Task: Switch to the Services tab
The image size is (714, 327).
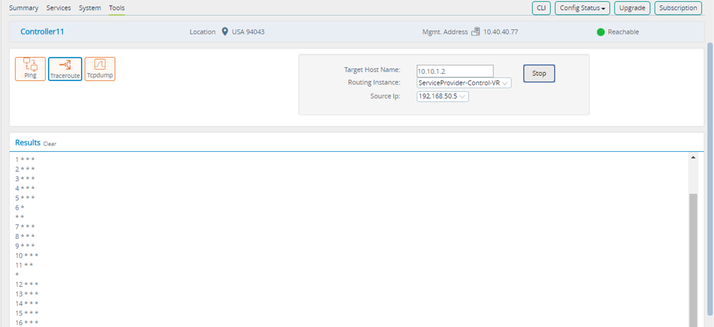Action: [59, 8]
